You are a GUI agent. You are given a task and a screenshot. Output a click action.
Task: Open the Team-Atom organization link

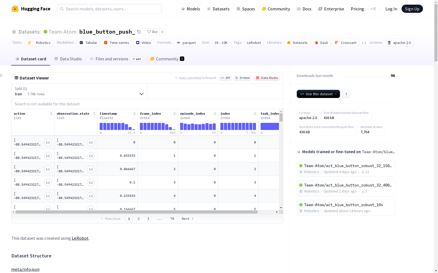[62, 32]
